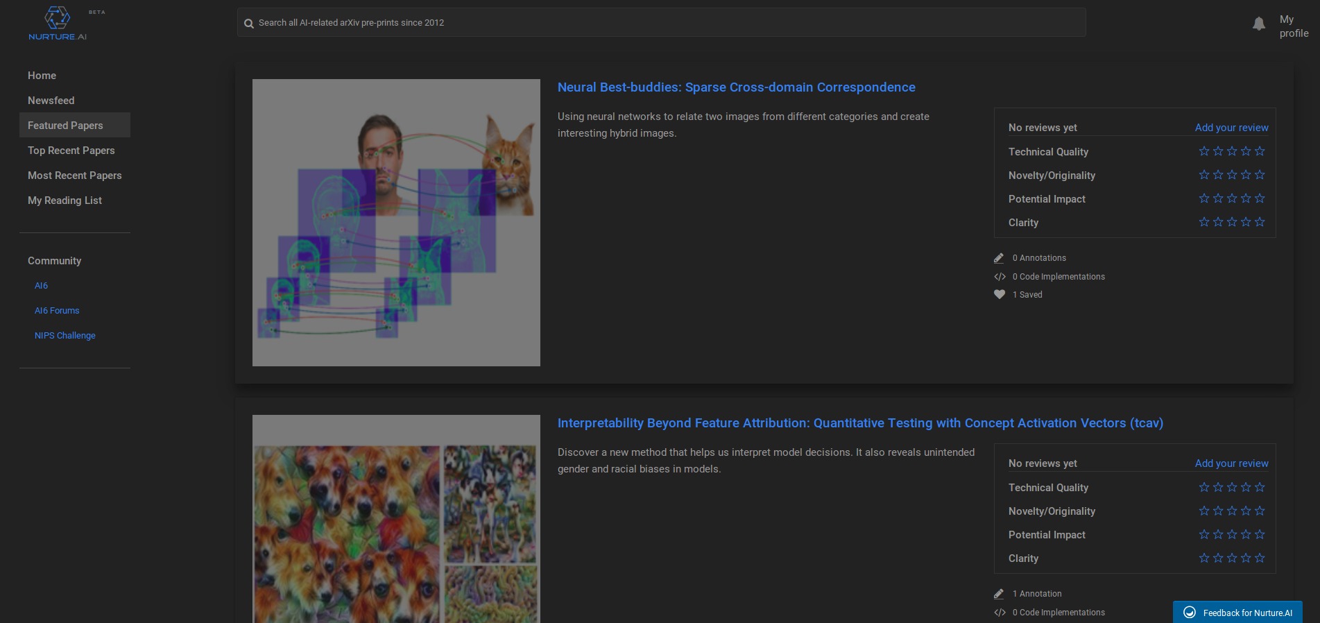The image size is (1320, 623).
Task: Rate Neural Best-buddies Technical Quality three stars
Action: (x=1232, y=151)
